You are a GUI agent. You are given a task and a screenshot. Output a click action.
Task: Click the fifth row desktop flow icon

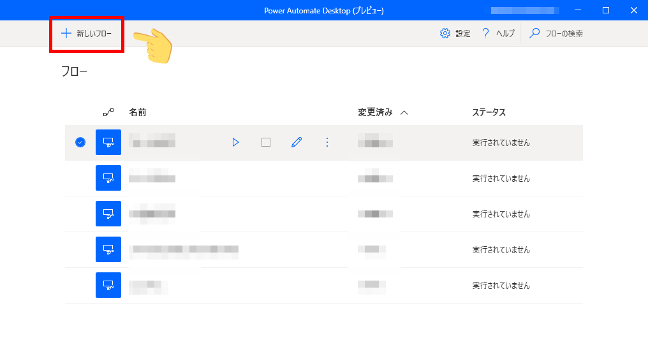pyautogui.click(x=108, y=285)
